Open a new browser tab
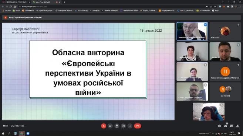This screenshot has height=136, width=243. (x=64, y=2)
